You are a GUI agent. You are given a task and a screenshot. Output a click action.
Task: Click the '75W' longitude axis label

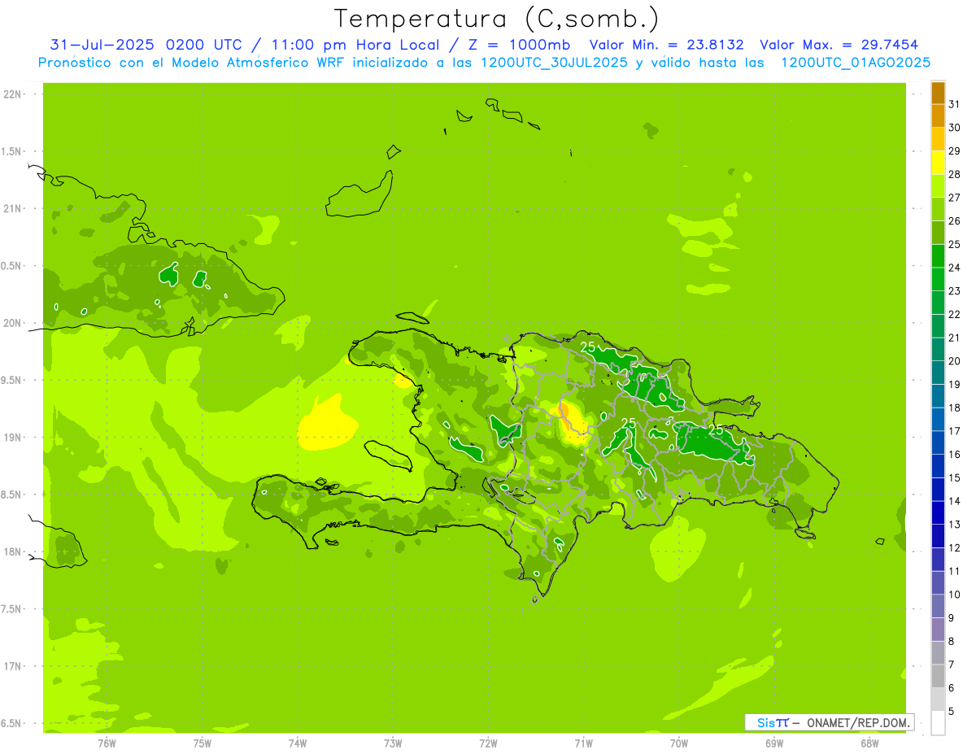203,743
